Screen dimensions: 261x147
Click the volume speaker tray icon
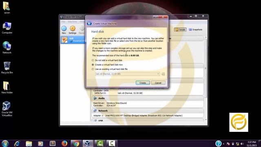tap(242, 144)
